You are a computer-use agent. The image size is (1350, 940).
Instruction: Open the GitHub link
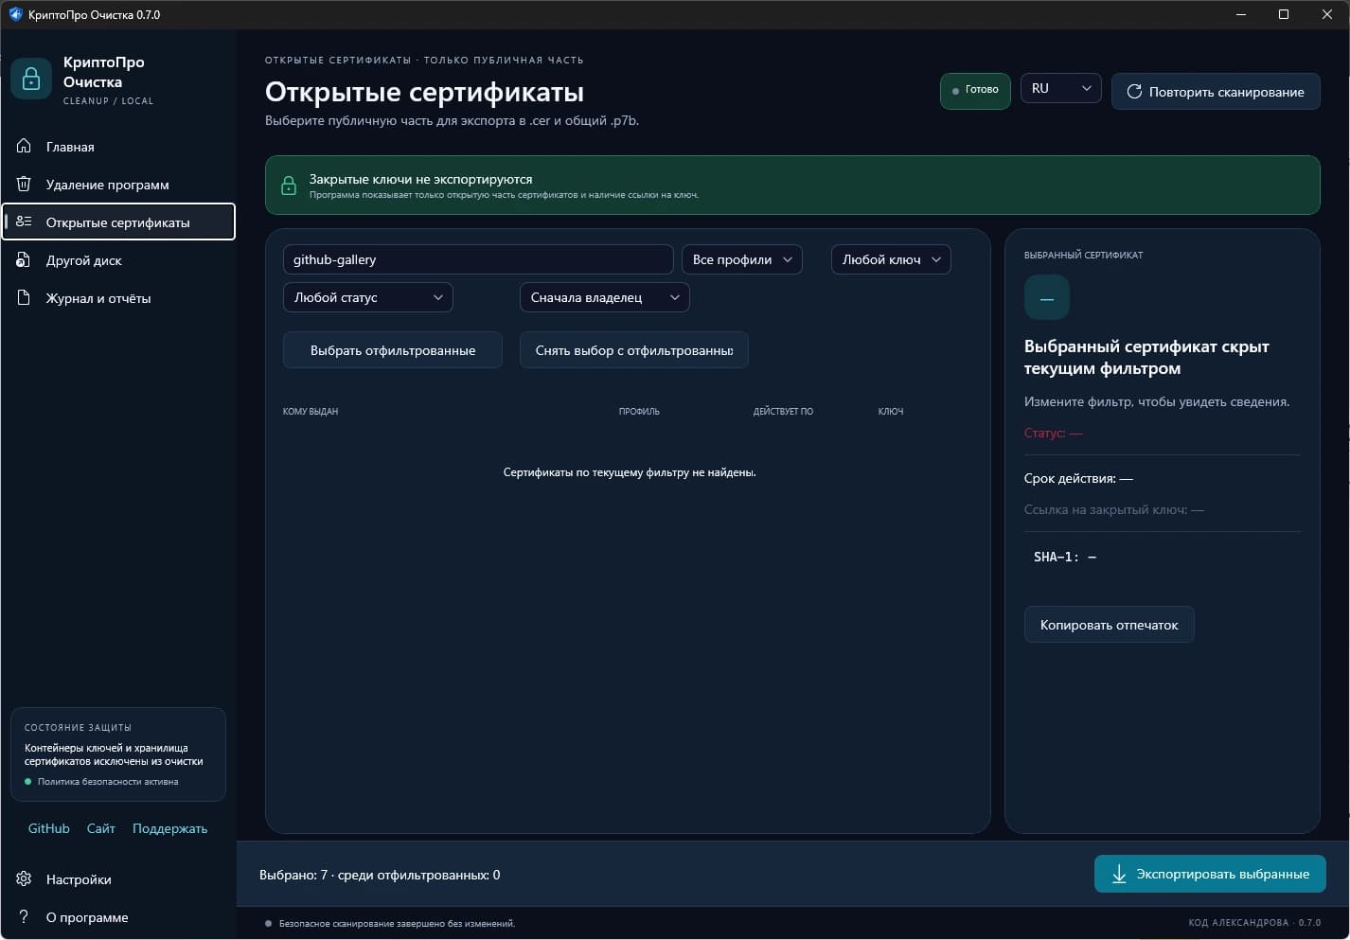point(49,828)
